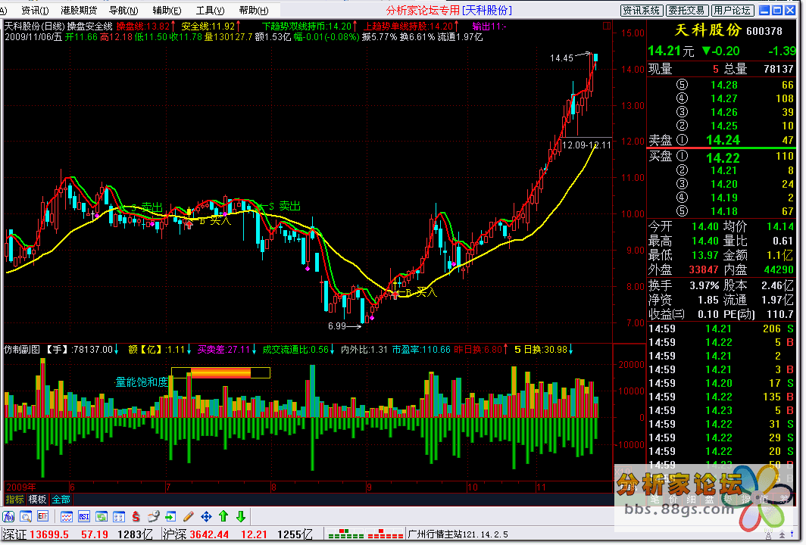Click the green refresh window icon

click(x=102, y=516)
